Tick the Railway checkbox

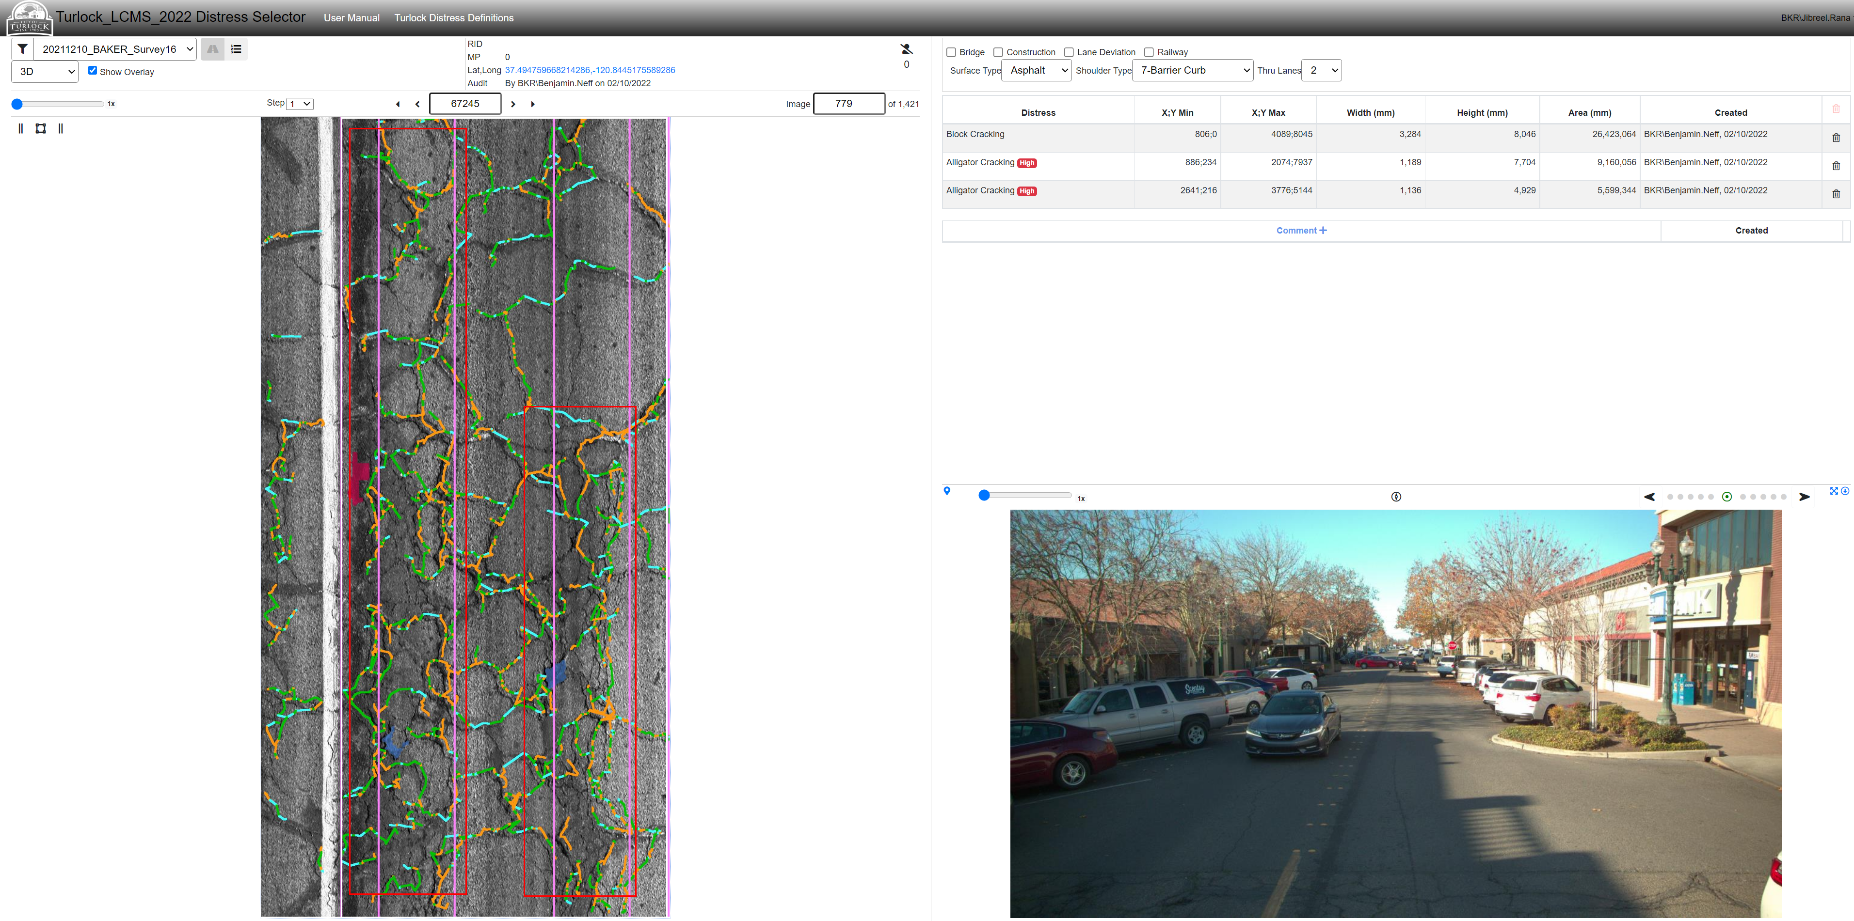pyautogui.click(x=1149, y=52)
